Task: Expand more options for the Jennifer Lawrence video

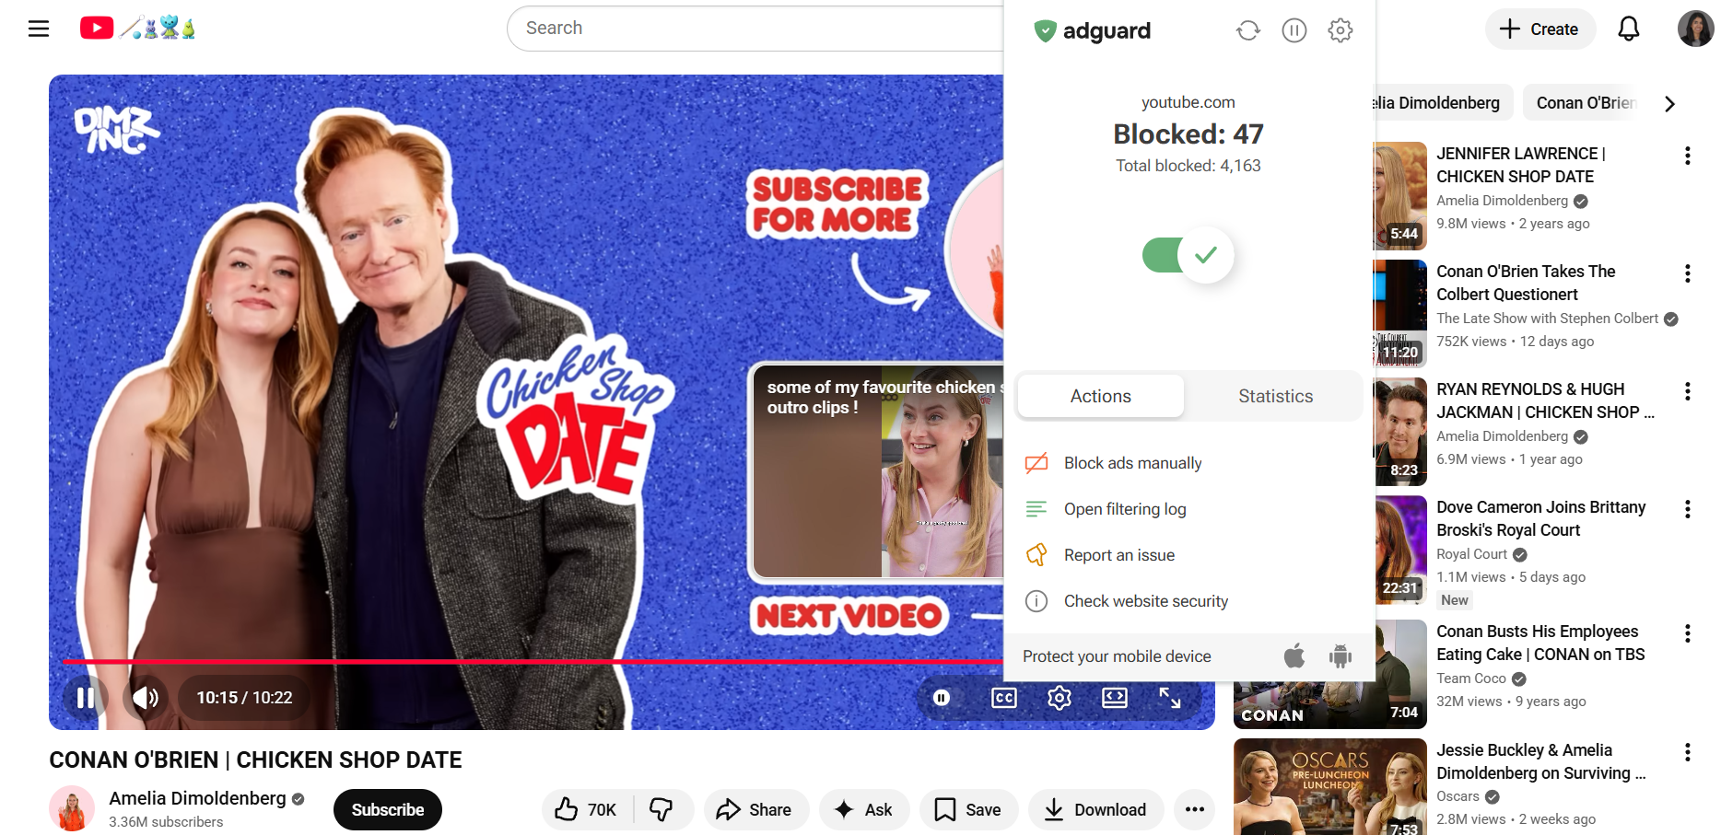Action: [1688, 155]
